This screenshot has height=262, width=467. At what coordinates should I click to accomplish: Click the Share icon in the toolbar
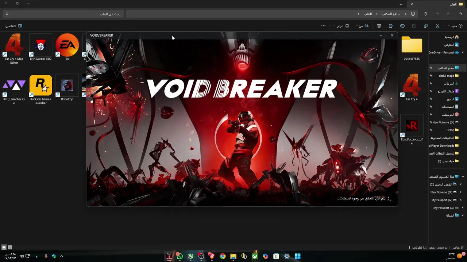390,26
